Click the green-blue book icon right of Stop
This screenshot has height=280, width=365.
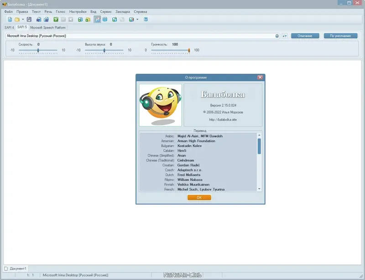[80, 20]
